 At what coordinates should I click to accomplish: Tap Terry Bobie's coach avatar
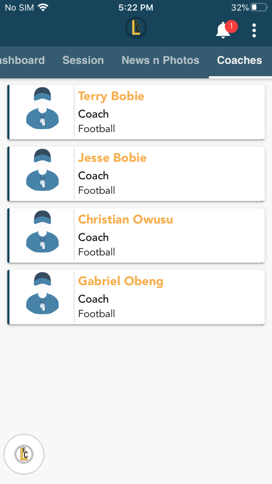tap(42, 108)
